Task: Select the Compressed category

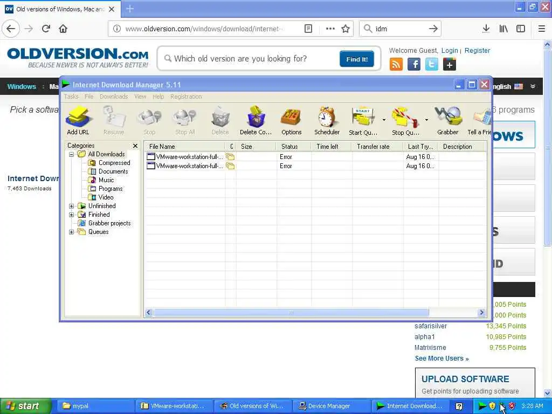Action: (x=109, y=163)
